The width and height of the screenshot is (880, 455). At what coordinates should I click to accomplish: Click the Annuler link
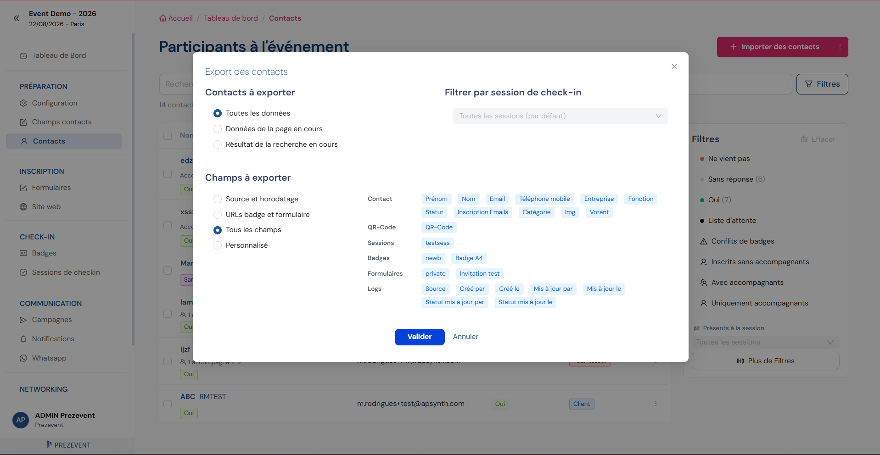[x=465, y=337]
